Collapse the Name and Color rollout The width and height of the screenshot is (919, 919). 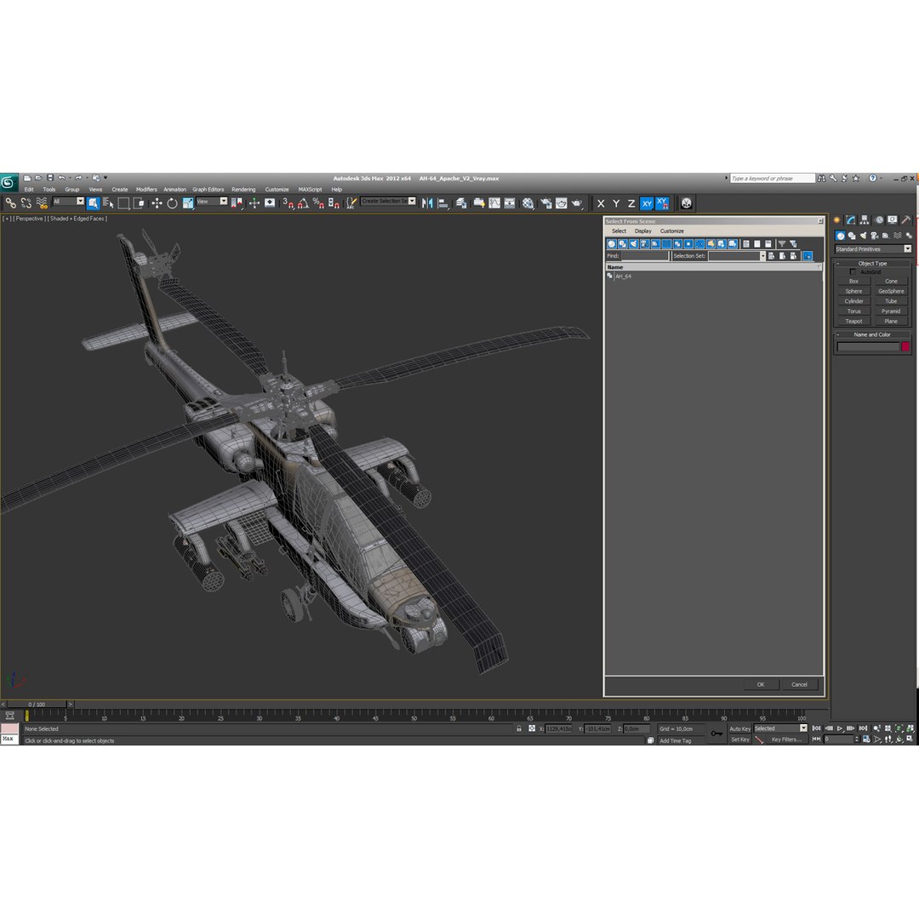[x=873, y=334]
